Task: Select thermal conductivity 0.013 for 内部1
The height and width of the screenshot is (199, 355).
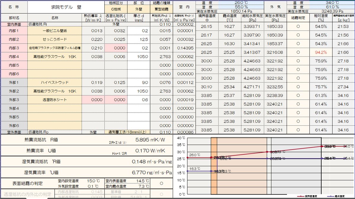Action: pyautogui.click(x=93, y=31)
